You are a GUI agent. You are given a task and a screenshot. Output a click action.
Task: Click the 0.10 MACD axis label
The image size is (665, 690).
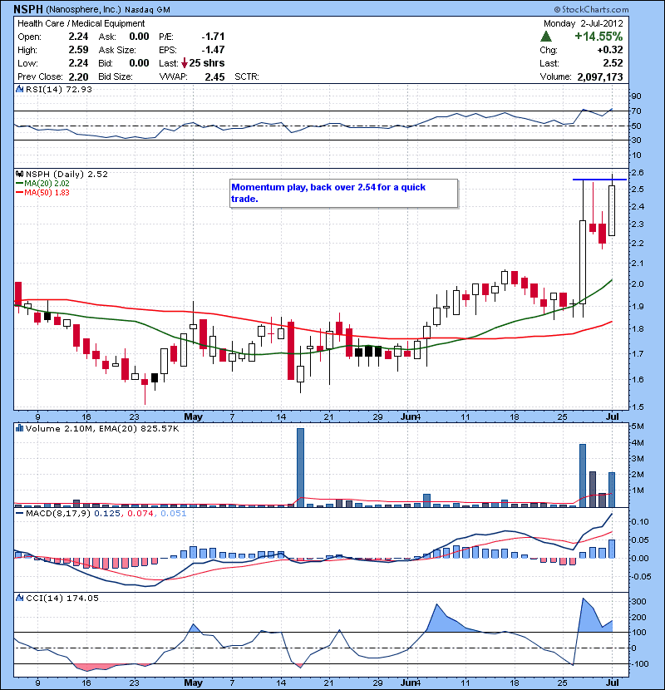tap(639, 522)
